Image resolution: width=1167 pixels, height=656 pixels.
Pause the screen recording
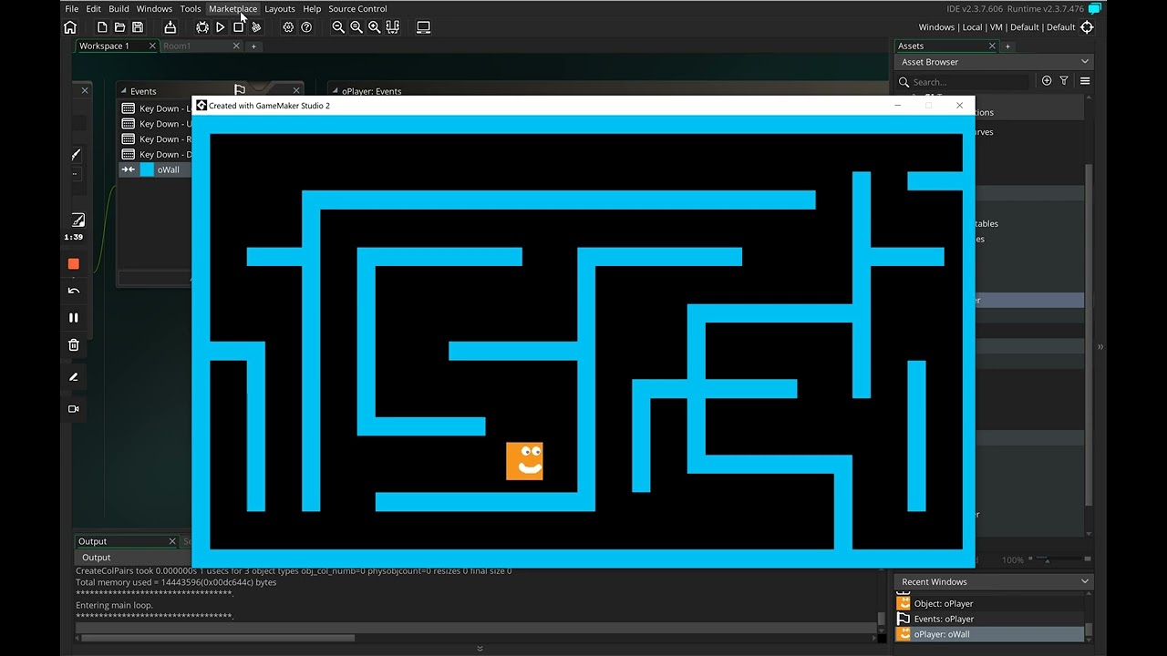74,318
